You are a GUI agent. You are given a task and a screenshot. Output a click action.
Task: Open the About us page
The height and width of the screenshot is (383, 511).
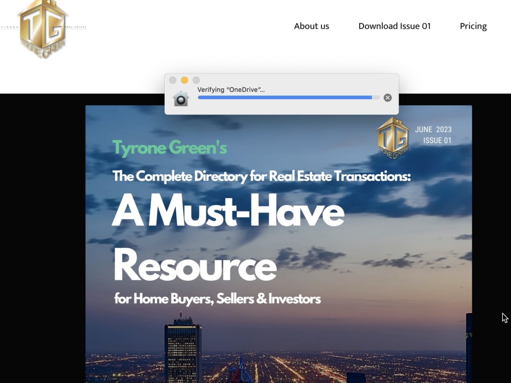(312, 26)
